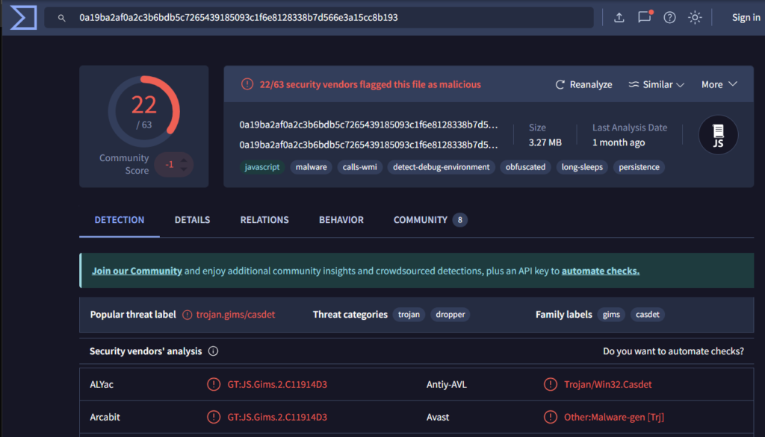Click the warning icon next to 22/63 alert
The height and width of the screenshot is (437, 765).
247,84
